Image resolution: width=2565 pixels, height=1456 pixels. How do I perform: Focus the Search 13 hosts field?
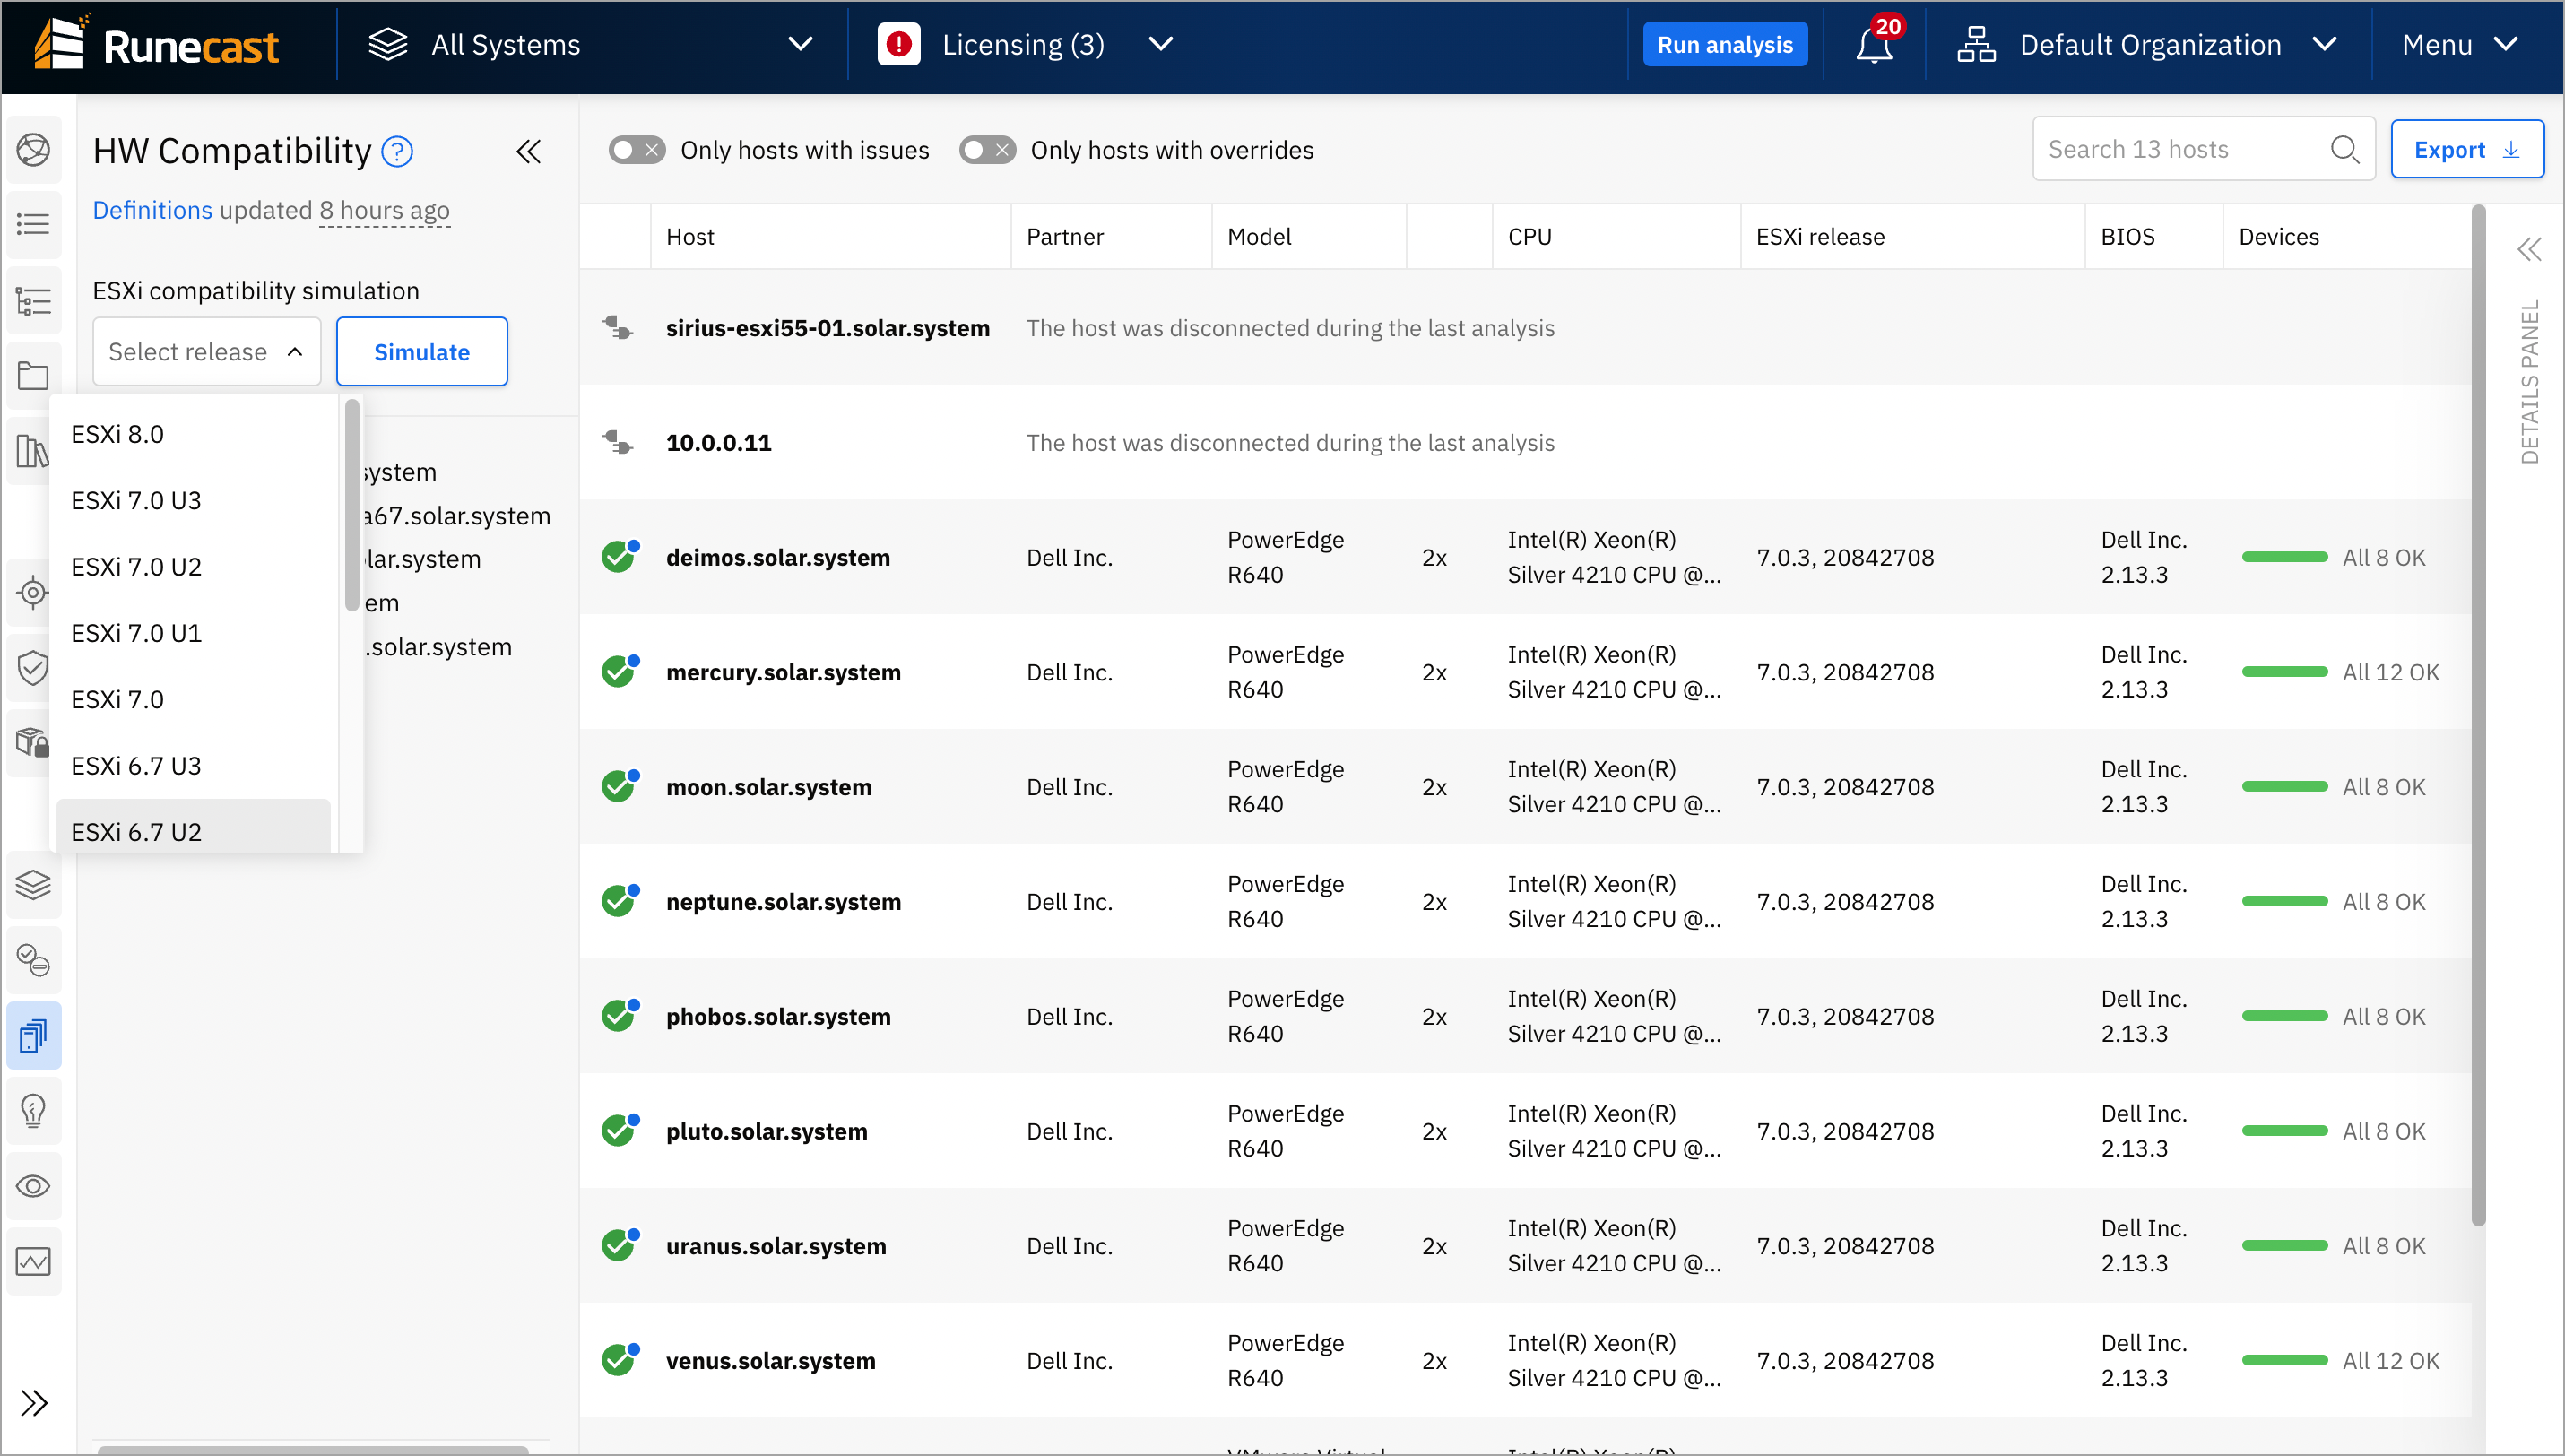[2203, 149]
